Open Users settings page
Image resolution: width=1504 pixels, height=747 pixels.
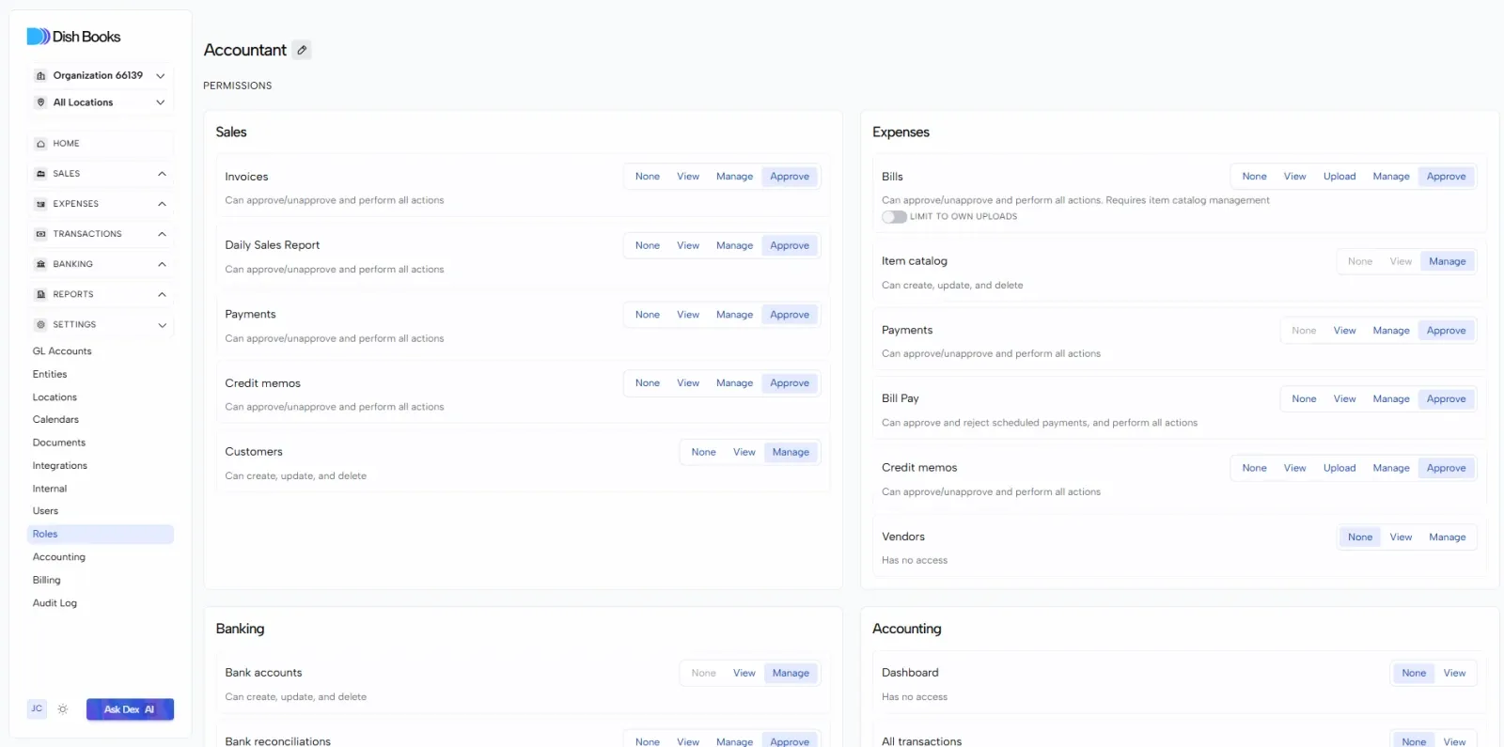[x=45, y=511]
